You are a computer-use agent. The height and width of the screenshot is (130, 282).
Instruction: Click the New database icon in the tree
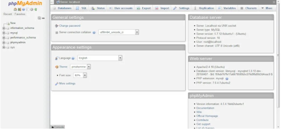click(x=8, y=23)
